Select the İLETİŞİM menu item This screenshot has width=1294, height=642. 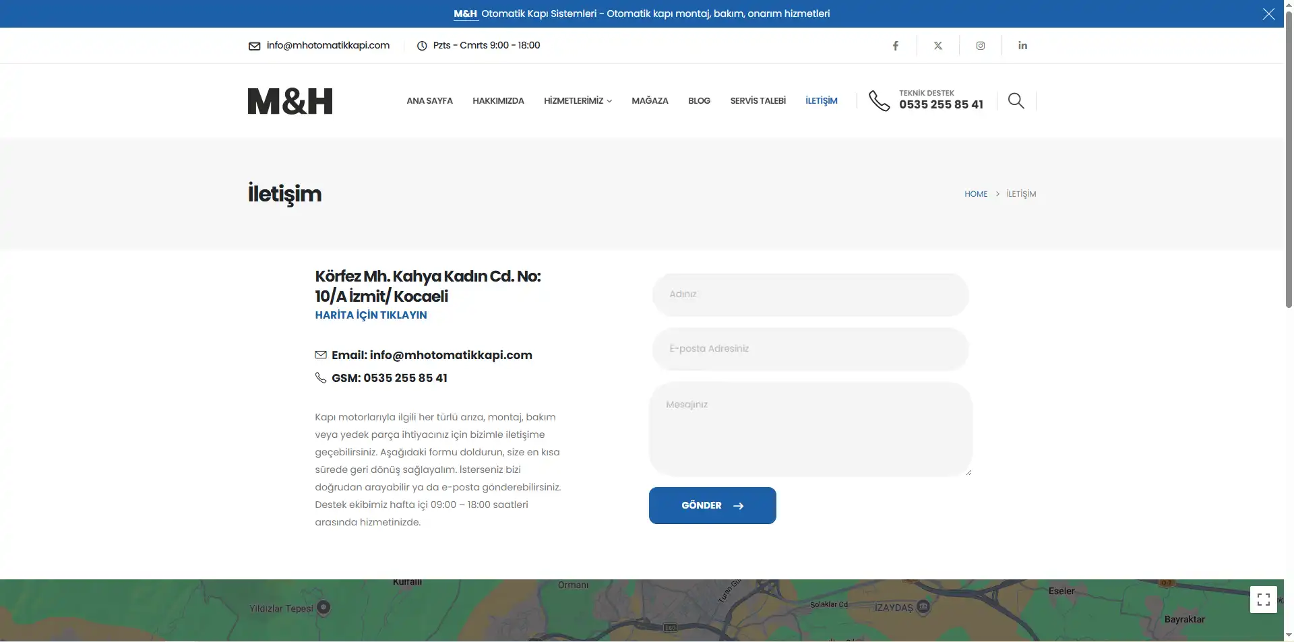pyautogui.click(x=821, y=101)
